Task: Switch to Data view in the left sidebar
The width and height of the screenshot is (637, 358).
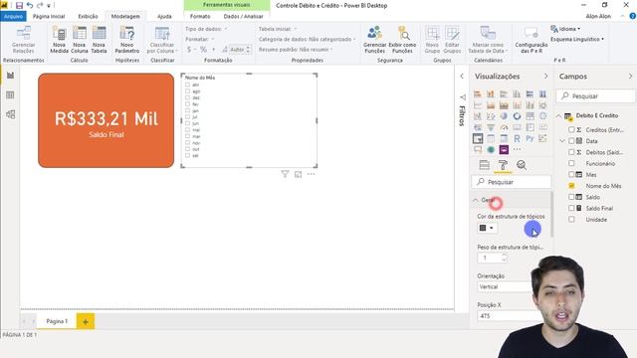Action: click(11, 94)
